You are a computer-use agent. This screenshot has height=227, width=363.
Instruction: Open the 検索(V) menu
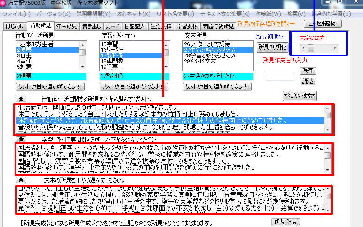pos(296,14)
